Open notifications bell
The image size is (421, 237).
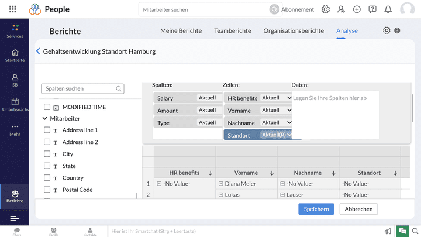pyautogui.click(x=388, y=9)
